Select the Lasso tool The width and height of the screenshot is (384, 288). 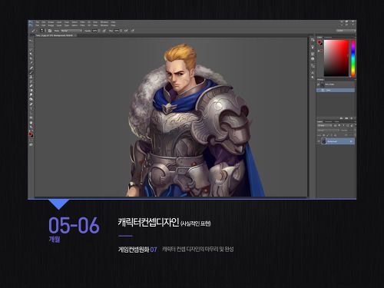point(31,50)
